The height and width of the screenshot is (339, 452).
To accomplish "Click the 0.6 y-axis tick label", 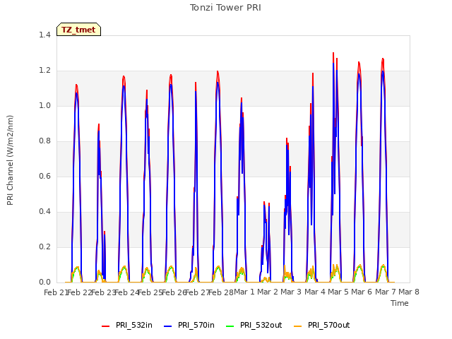I will click(44, 176).
